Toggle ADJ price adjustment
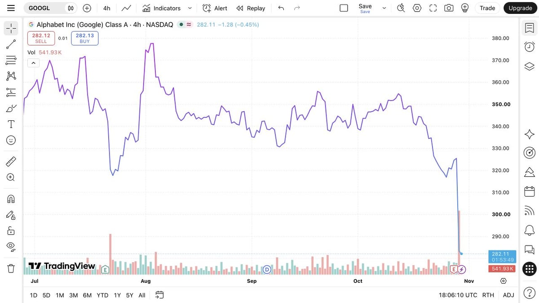Screen dimensions: 539x303 [x=508, y=295]
